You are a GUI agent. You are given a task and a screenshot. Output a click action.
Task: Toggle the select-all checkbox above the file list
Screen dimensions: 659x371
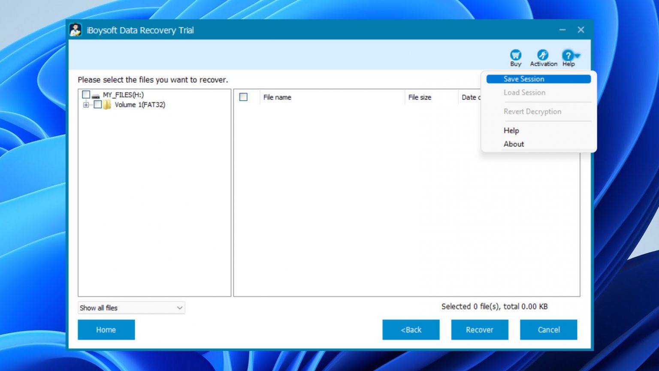(243, 97)
